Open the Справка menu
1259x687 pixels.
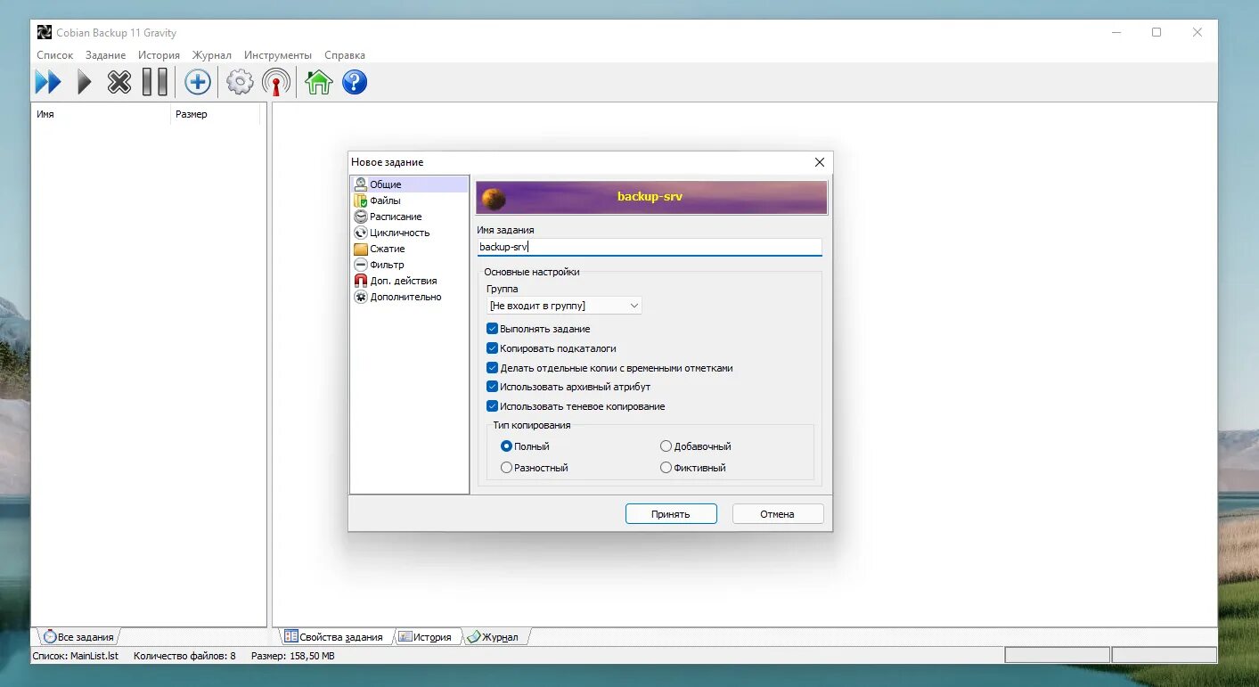click(345, 55)
